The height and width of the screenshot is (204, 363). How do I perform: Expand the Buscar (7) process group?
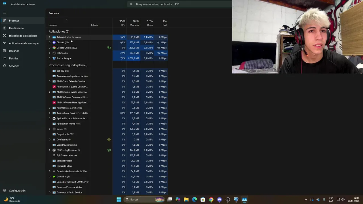coord(50,129)
